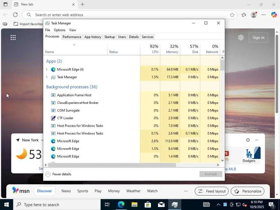The width and height of the screenshot is (280, 210).
Task: Open the News link in MSN bar
Action: coord(66,191)
